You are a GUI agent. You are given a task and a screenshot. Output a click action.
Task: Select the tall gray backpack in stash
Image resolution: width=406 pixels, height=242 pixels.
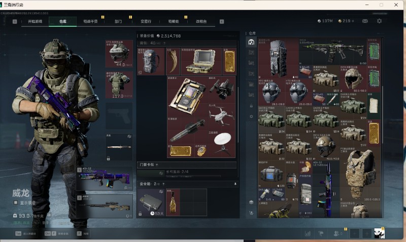click(278, 58)
